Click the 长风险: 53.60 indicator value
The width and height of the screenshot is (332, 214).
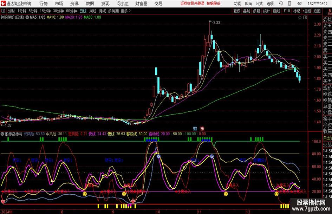[34, 134]
